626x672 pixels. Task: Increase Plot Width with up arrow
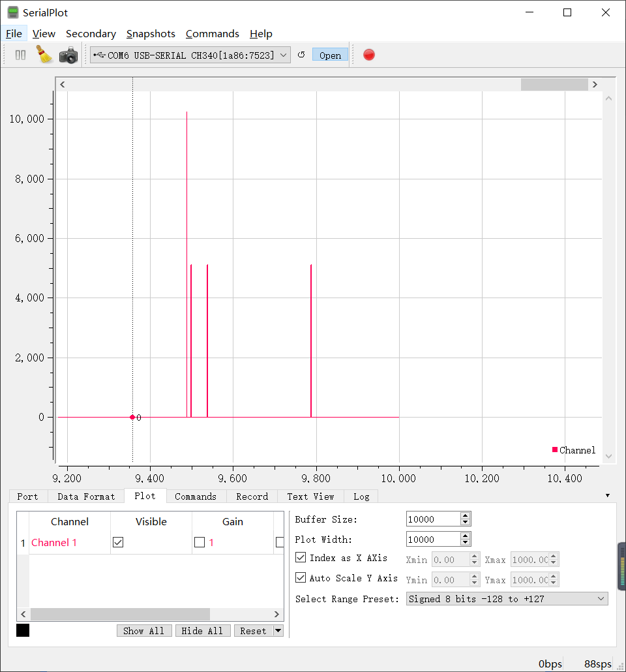pyautogui.click(x=466, y=536)
